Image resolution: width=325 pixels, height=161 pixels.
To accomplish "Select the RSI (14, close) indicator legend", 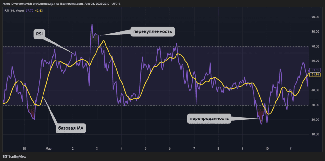I will [15, 10].
